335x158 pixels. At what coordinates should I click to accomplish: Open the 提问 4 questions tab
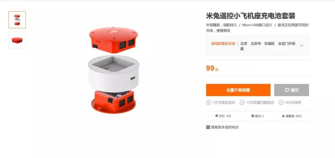[257, 116]
